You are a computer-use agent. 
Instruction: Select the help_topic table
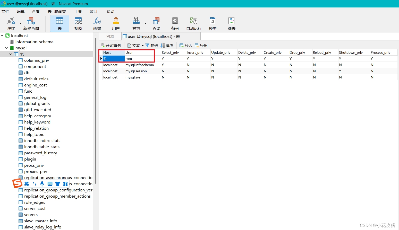pyautogui.click(x=34, y=134)
